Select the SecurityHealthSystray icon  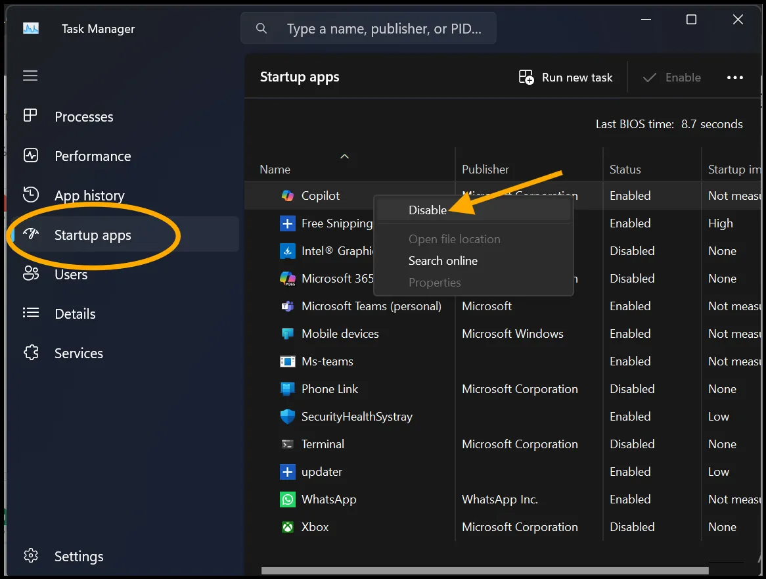287,416
